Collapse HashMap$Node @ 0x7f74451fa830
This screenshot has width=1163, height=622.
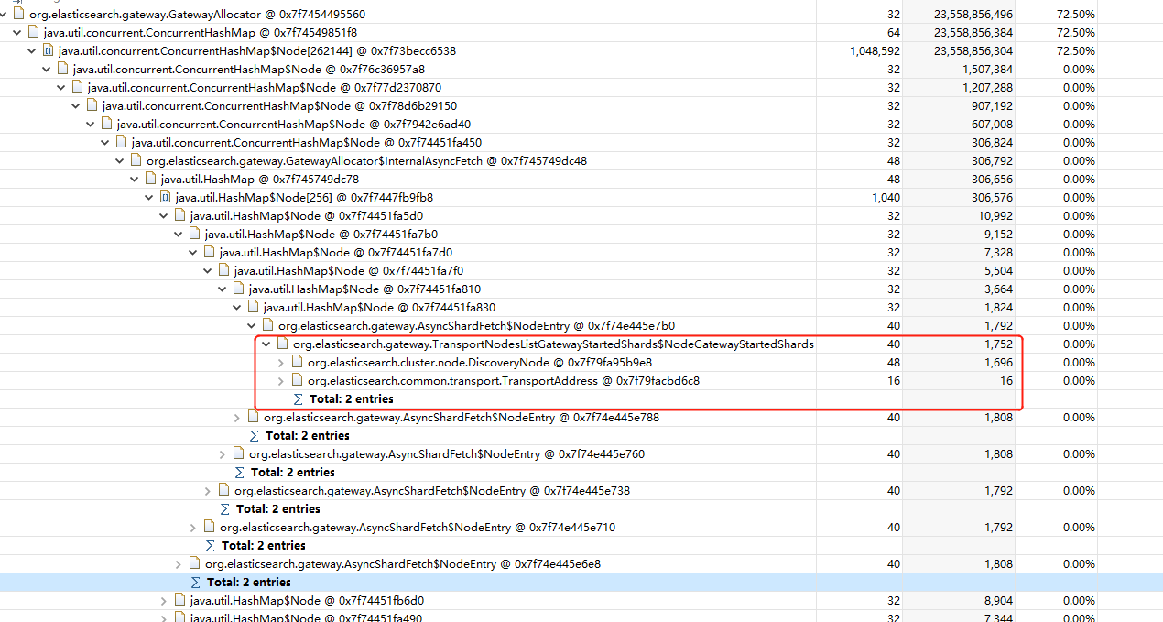(x=237, y=308)
